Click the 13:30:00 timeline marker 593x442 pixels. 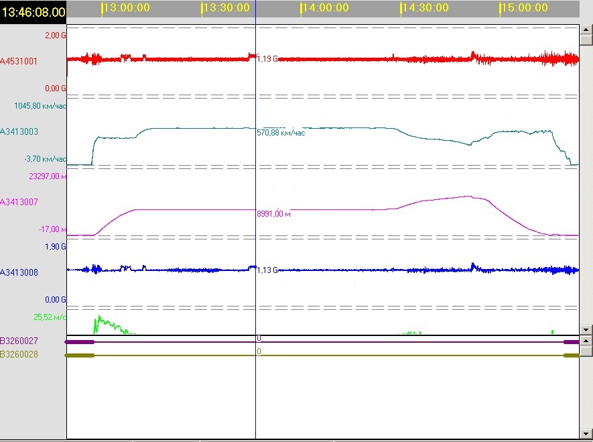(226, 8)
